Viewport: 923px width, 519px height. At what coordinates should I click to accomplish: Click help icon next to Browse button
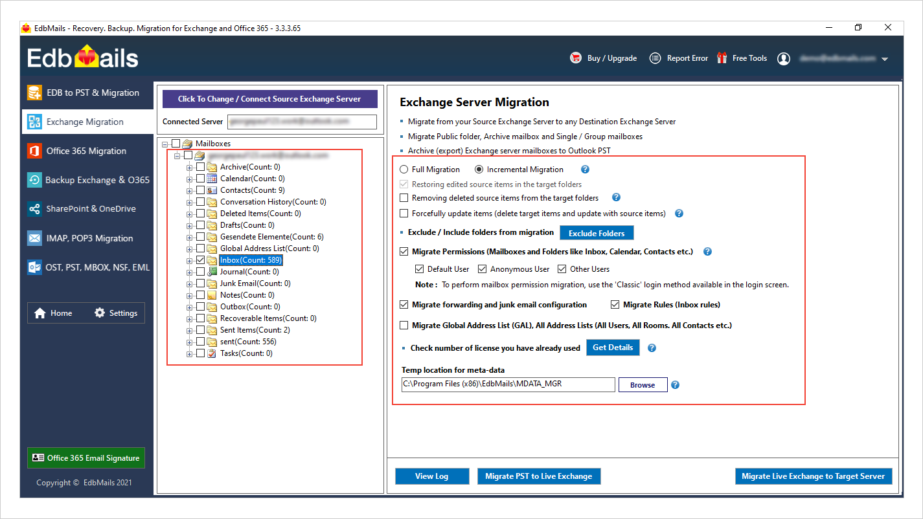[x=675, y=384]
